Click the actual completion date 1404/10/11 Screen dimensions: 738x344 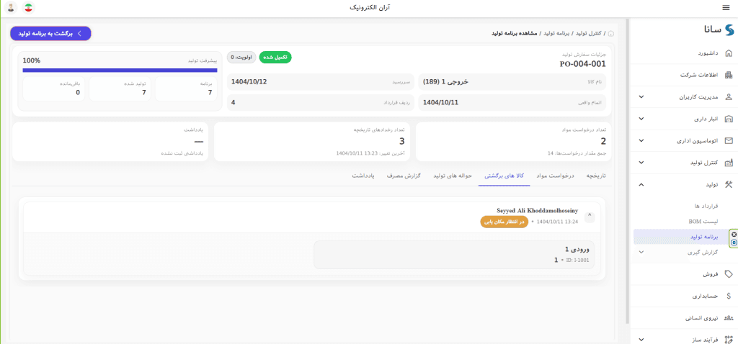coord(441,102)
